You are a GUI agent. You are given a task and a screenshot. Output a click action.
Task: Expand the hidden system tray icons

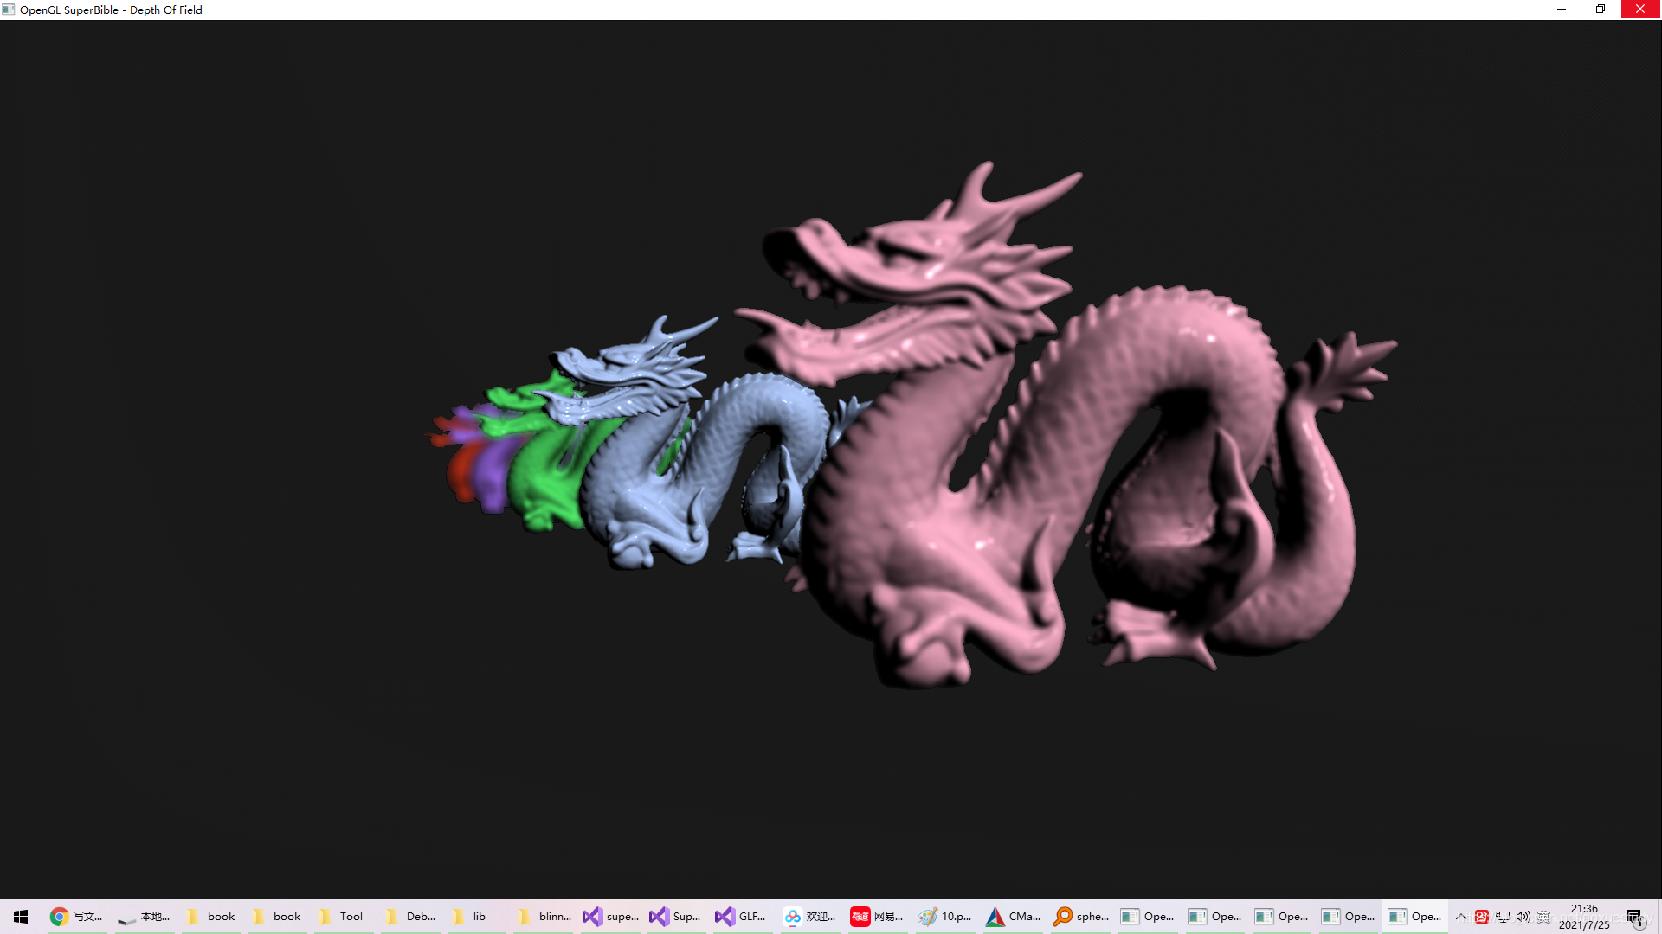coord(1461,917)
